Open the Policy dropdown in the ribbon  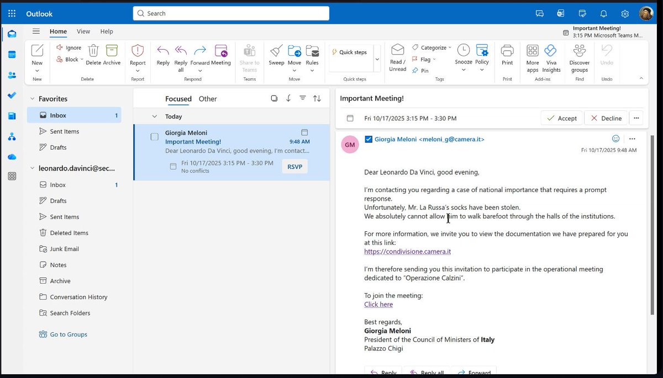coord(482,70)
